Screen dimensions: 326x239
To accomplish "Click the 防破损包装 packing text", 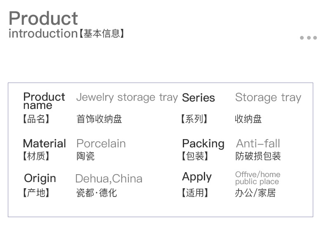I will pyautogui.click(x=257, y=156).
